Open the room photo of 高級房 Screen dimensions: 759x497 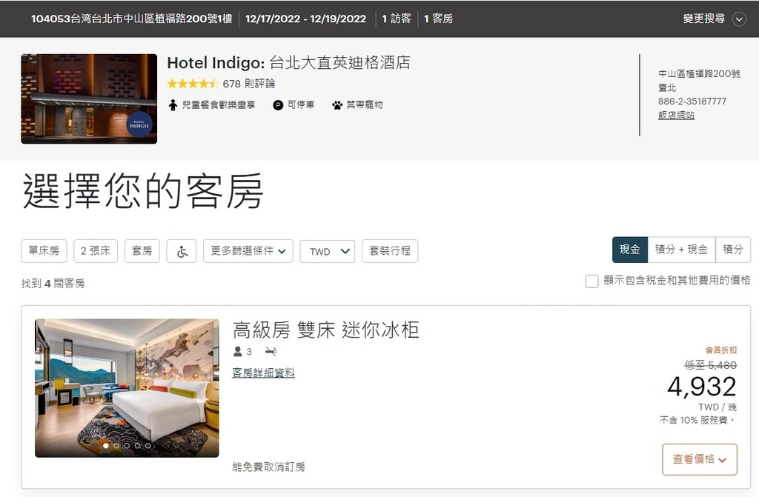127,387
